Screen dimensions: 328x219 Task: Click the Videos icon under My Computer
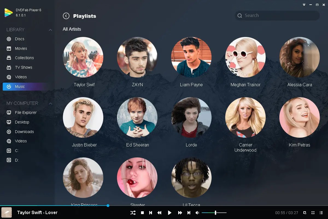click(9, 141)
